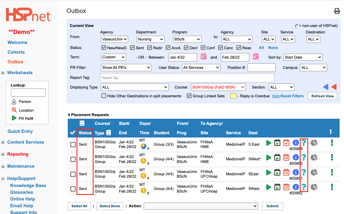Open Quick Entry in sidebar
The height and width of the screenshot is (214, 344).
[x=20, y=131]
